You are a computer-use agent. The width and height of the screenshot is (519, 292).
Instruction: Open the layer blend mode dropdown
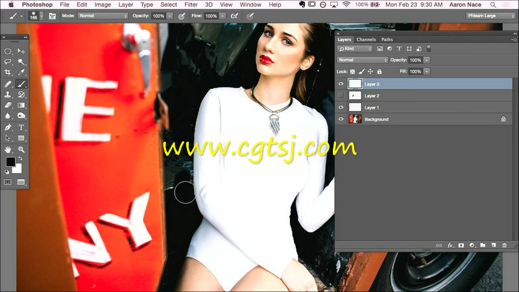coord(363,60)
